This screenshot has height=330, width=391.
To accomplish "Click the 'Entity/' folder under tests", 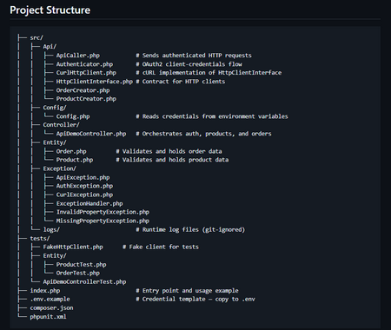I will click(x=55, y=255).
